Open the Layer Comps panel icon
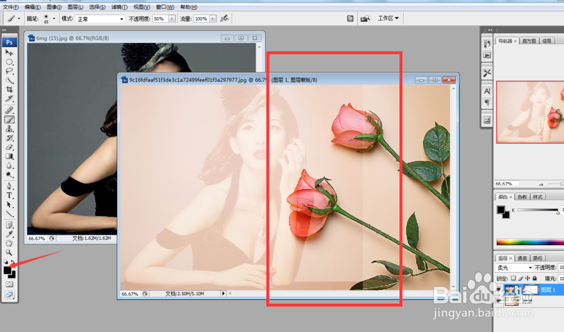564x332 pixels. coord(487,121)
